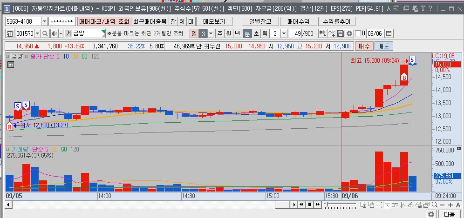Click the title bar linked windows icon
The height and width of the screenshot is (218, 464).
[406, 8]
